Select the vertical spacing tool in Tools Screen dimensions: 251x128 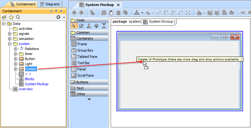(x=96, y=26)
